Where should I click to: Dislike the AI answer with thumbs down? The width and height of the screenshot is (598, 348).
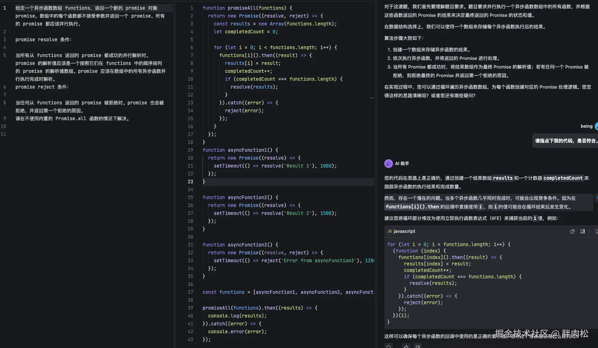417,346
